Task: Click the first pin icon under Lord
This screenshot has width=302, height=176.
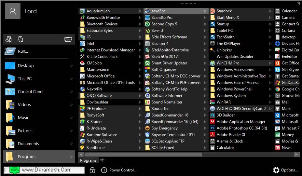Action: tap(8, 39)
